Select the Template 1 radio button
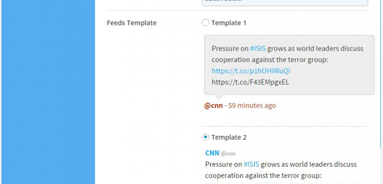383x184 pixels. point(205,22)
